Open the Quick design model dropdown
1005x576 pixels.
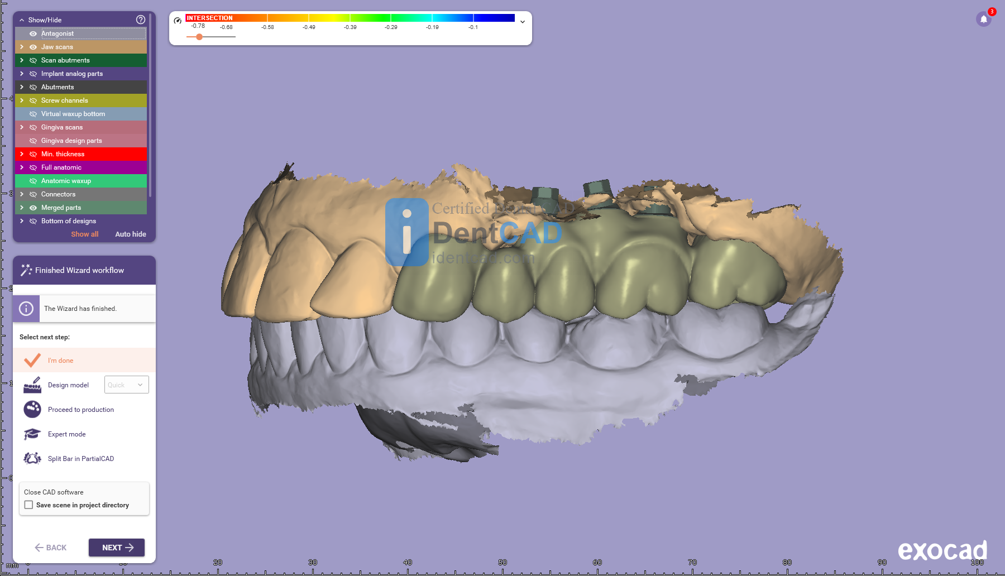pos(127,385)
